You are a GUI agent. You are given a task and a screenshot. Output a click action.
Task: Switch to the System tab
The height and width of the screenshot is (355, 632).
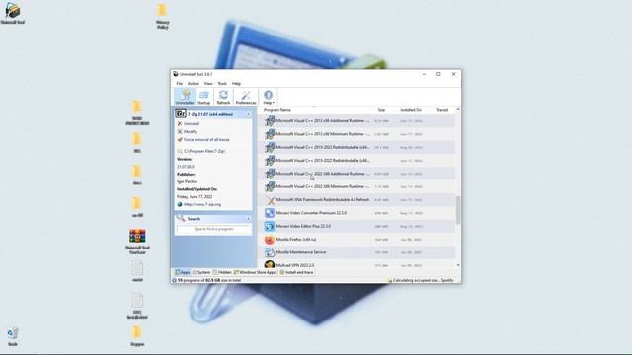click(x=201, y=272)
